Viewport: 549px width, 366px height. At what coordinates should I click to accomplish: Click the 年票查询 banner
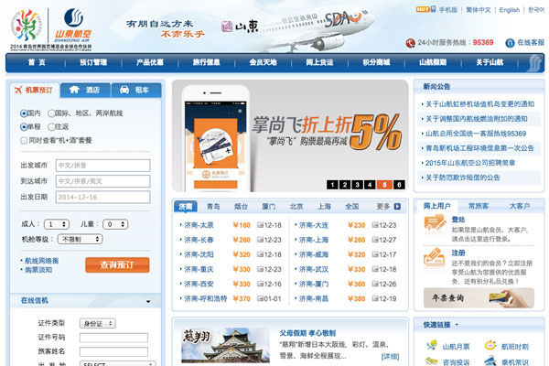click(x=479, y=298)
